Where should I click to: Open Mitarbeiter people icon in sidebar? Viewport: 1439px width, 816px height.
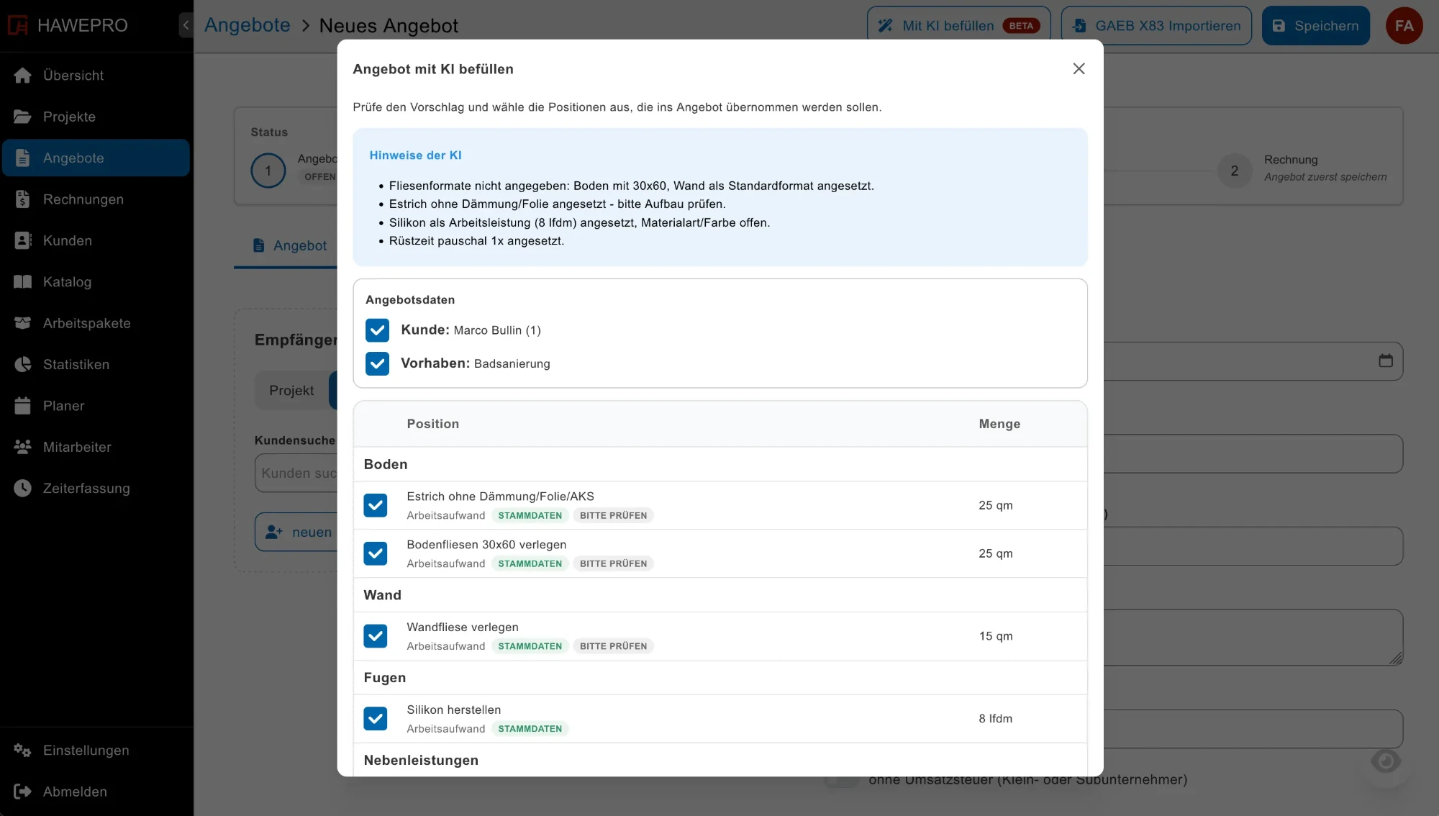click(x=23, y=447)
